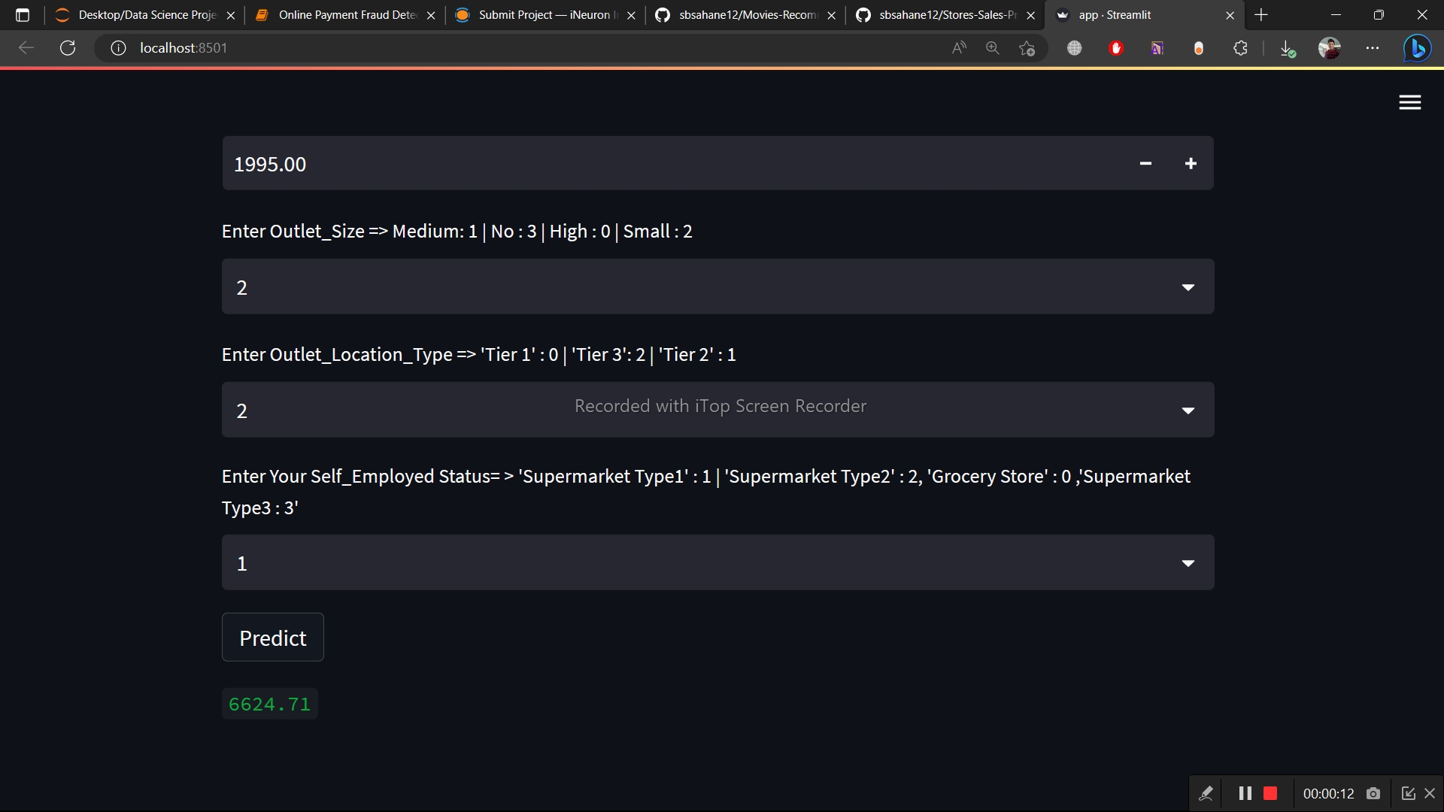Open browser Extensions puzzle icon

click(x=1241, y=48)
